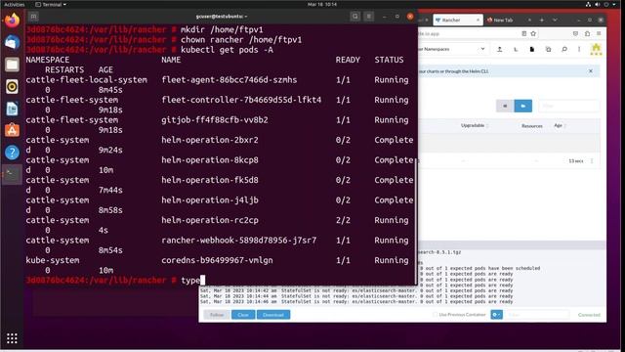Click Import YAML upload icon in Rancher

coord(499,49)
